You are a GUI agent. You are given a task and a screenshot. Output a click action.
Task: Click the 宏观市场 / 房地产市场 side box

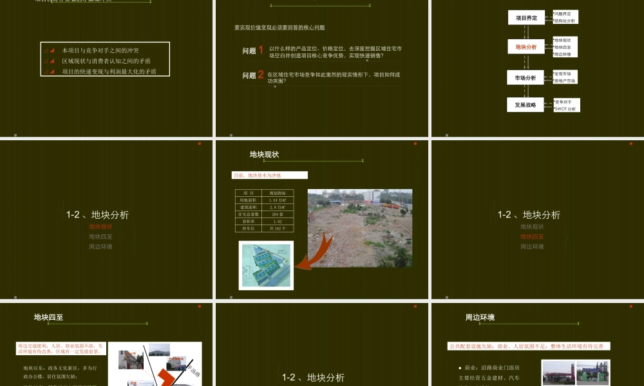[565, 77]
